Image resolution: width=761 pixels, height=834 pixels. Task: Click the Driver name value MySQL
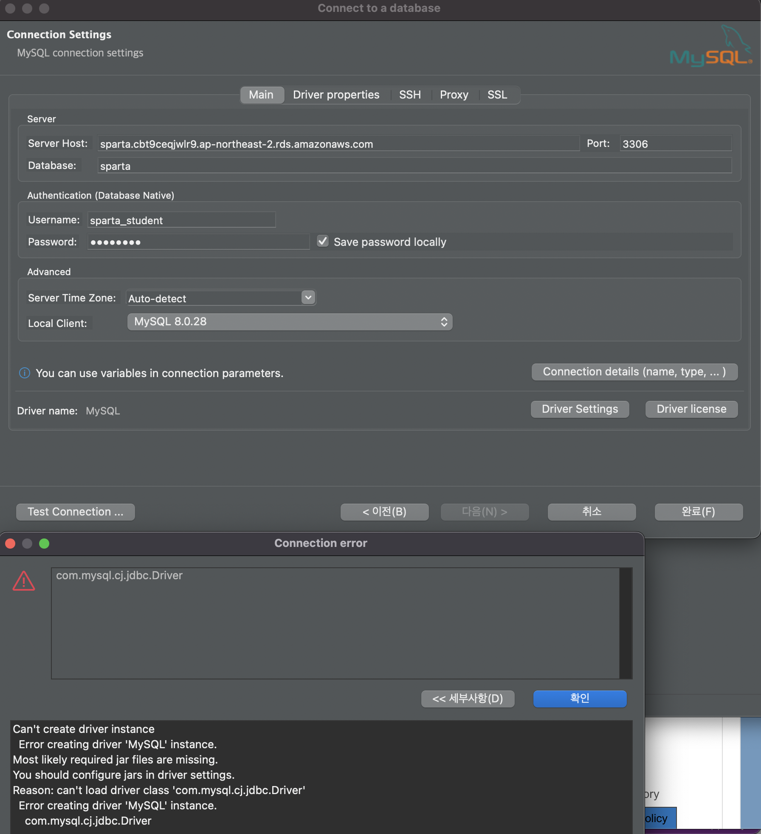(x=103, y=411)
